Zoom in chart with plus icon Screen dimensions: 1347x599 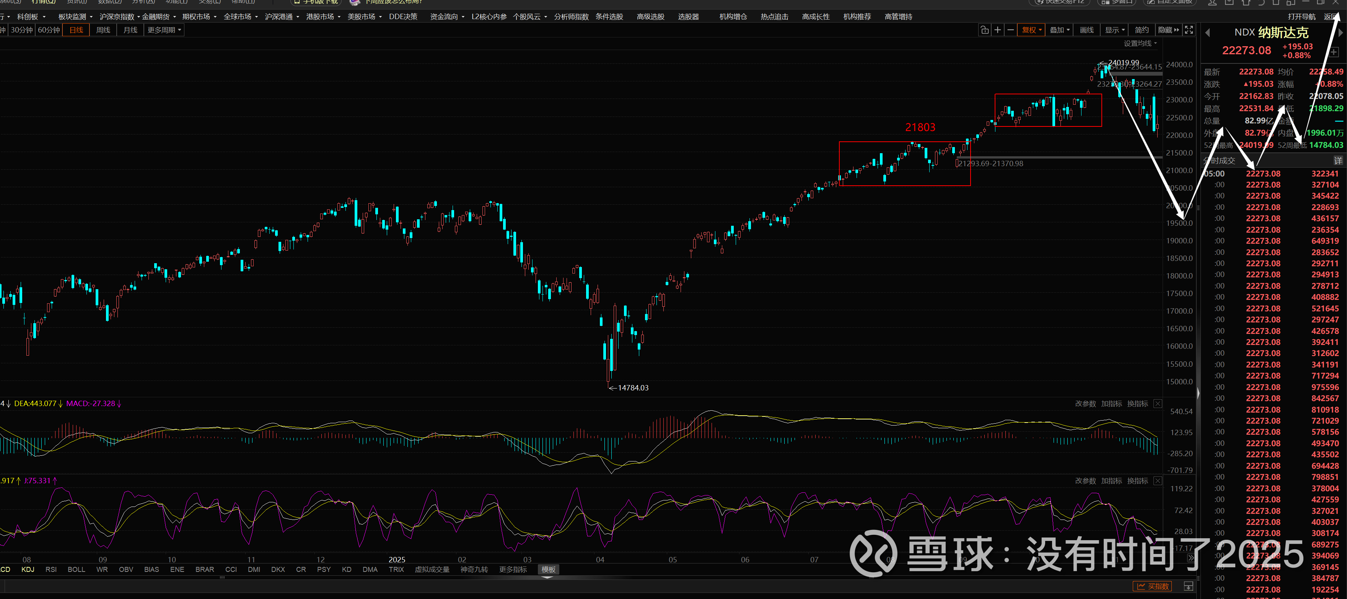click(x=997, y=30)
